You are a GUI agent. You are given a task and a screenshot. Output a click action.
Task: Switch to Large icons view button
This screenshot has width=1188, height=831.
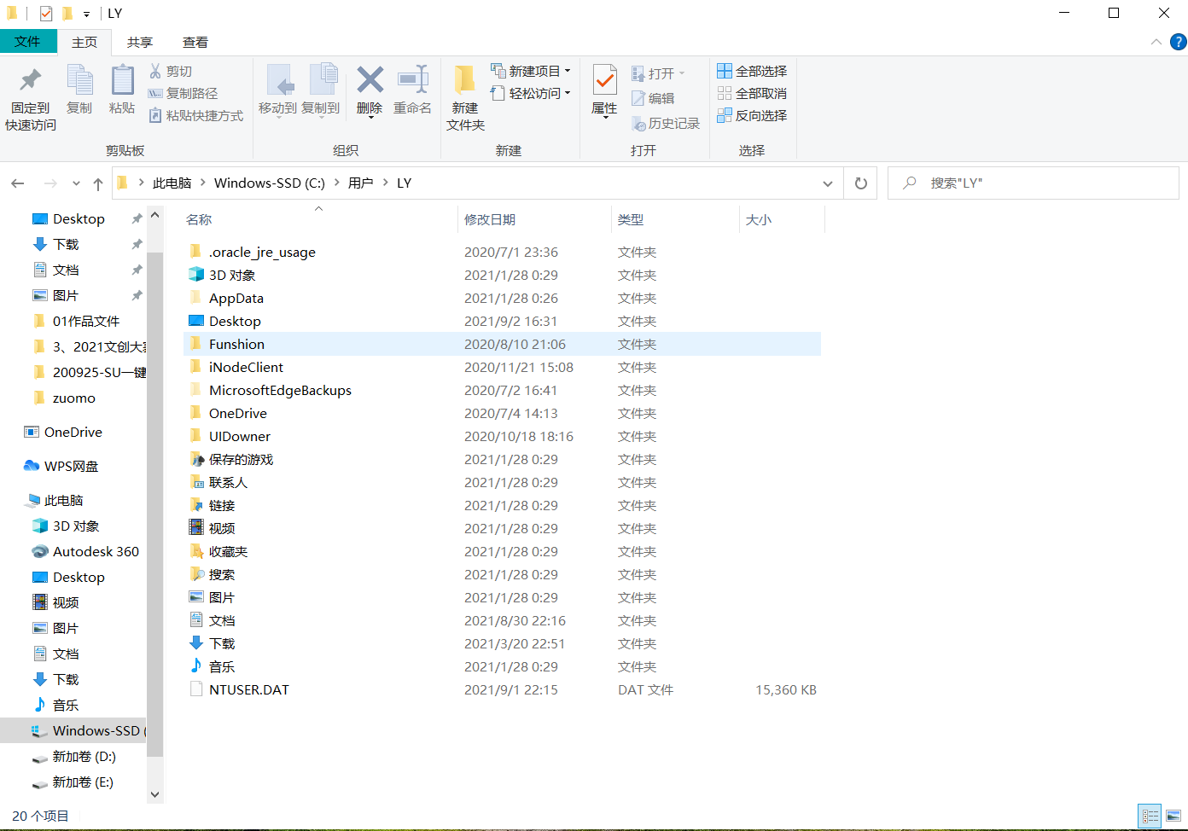point(1173,816)
